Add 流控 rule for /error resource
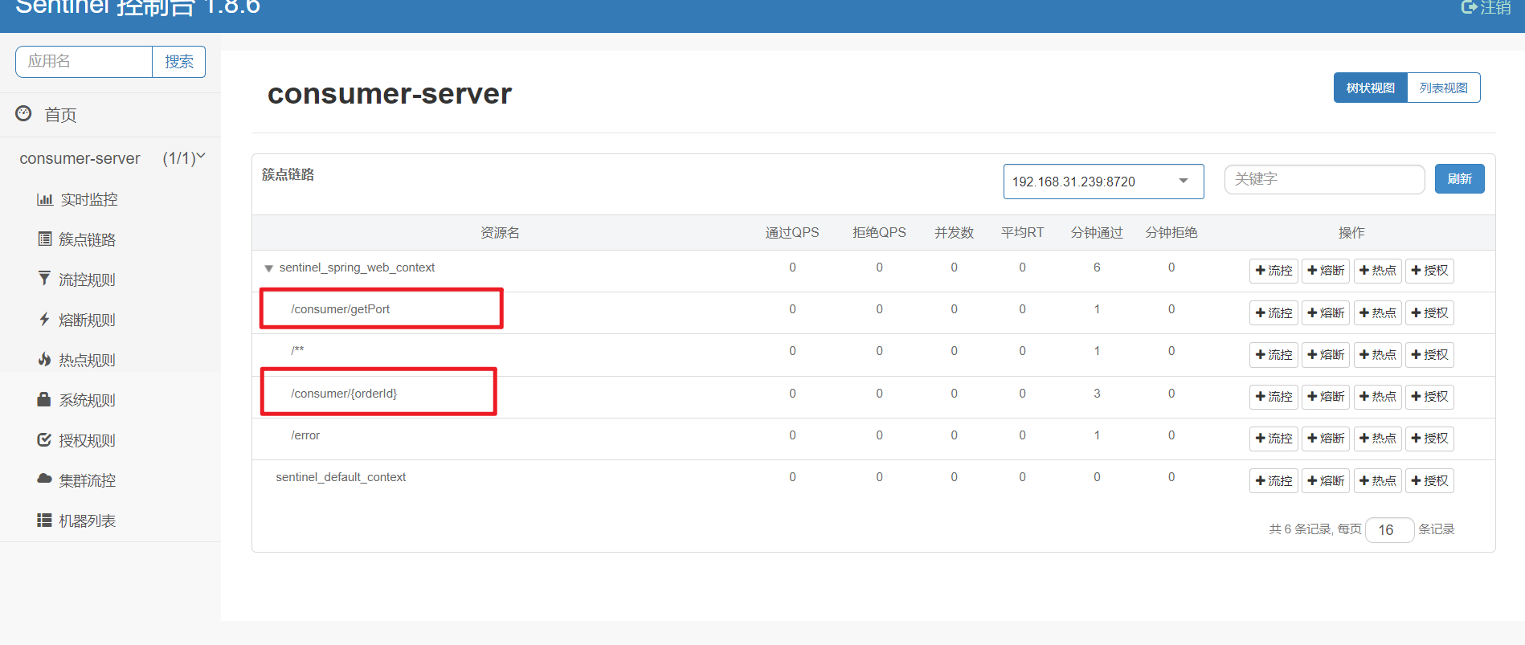 1274,438
